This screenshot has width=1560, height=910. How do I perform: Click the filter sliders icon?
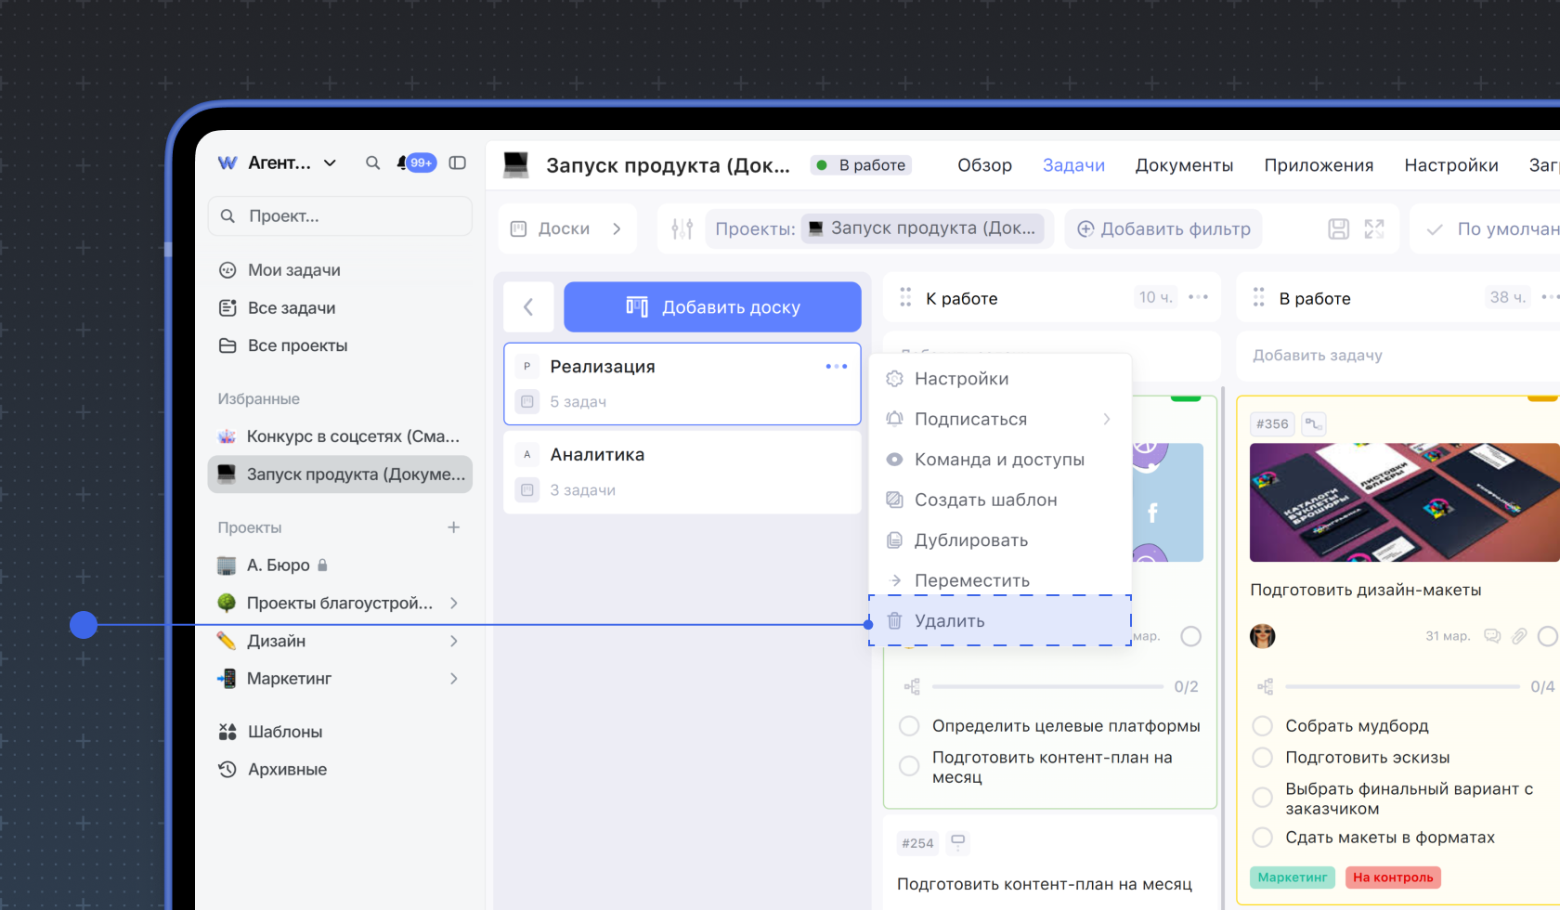click(x=682, y=229)
